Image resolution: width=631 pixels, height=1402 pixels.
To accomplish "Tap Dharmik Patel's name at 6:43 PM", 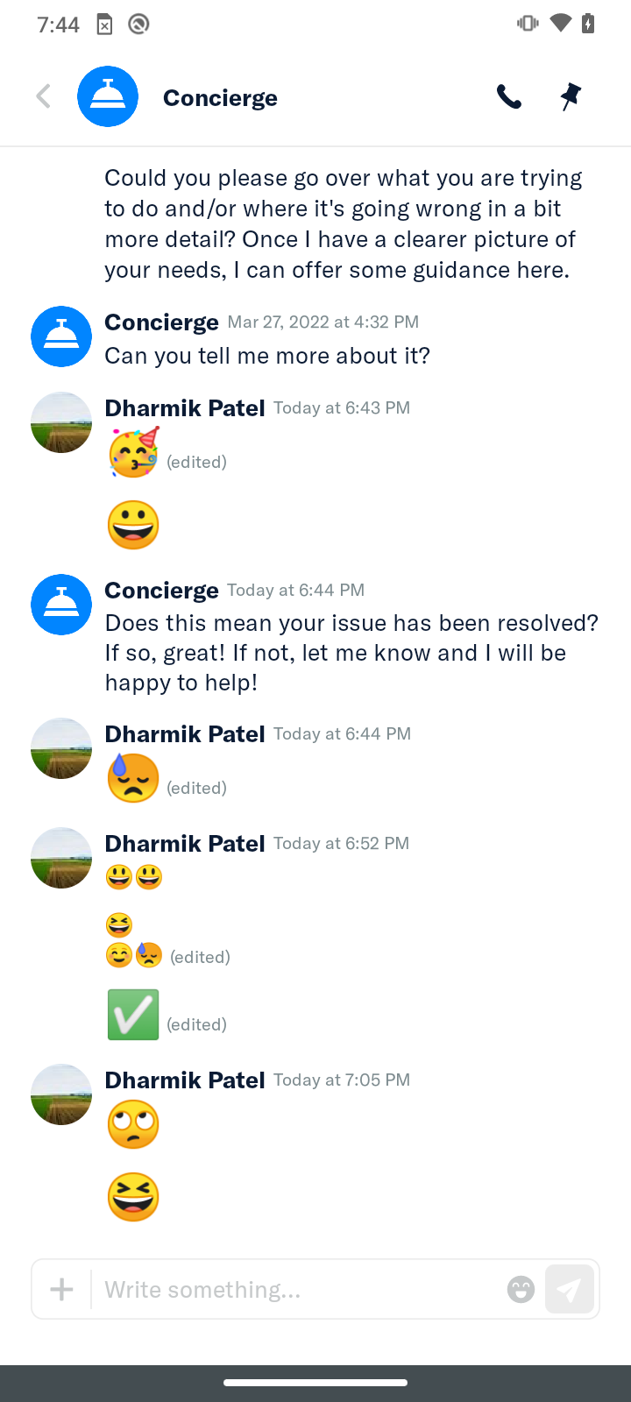I will 185,407.
